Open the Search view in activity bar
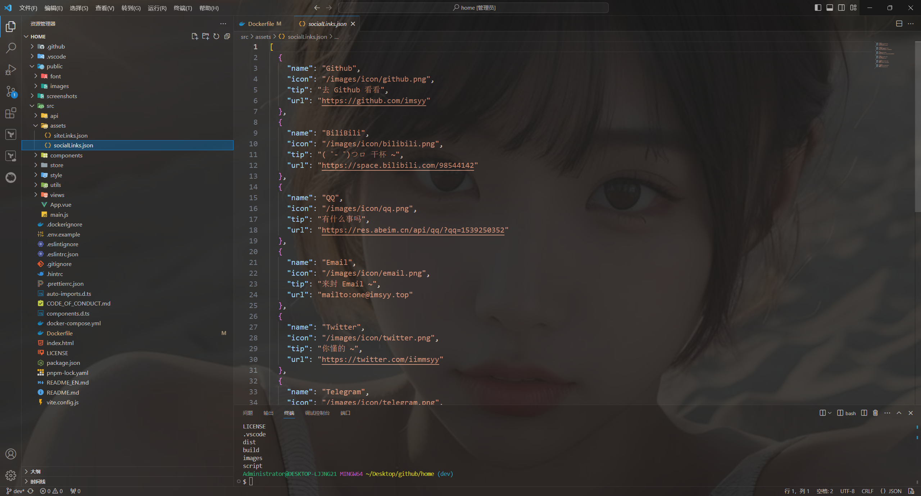This screenshot has height=496, width=921. pos(11,48)
